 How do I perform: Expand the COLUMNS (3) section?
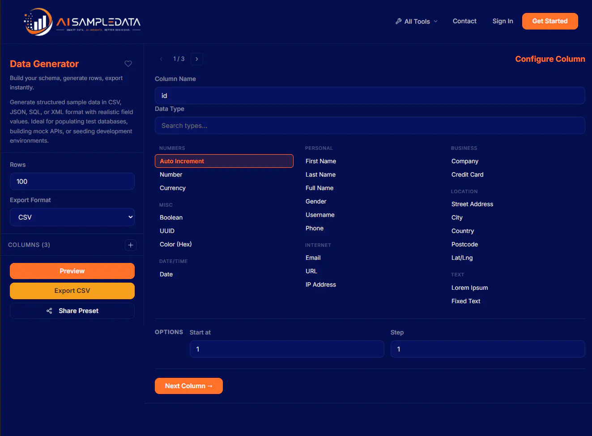[x=29, y=245]
